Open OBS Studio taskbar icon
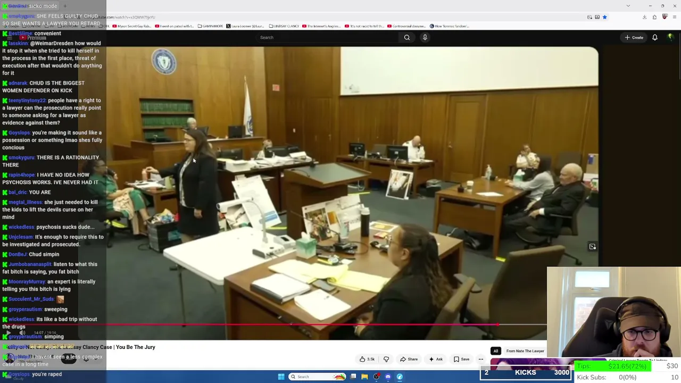This screenshot has width=681, height=383. (x=376, y=377)
